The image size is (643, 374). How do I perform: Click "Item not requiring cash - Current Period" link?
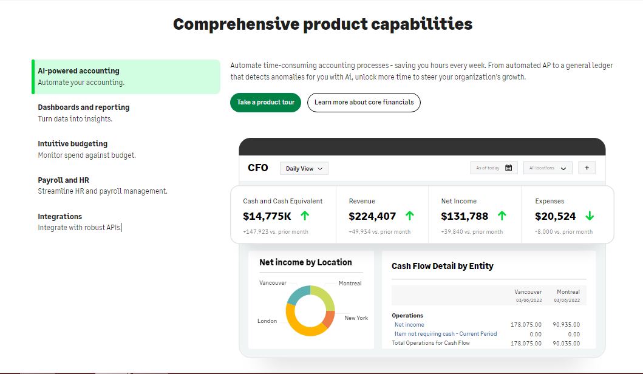click(x=444, y=334)
